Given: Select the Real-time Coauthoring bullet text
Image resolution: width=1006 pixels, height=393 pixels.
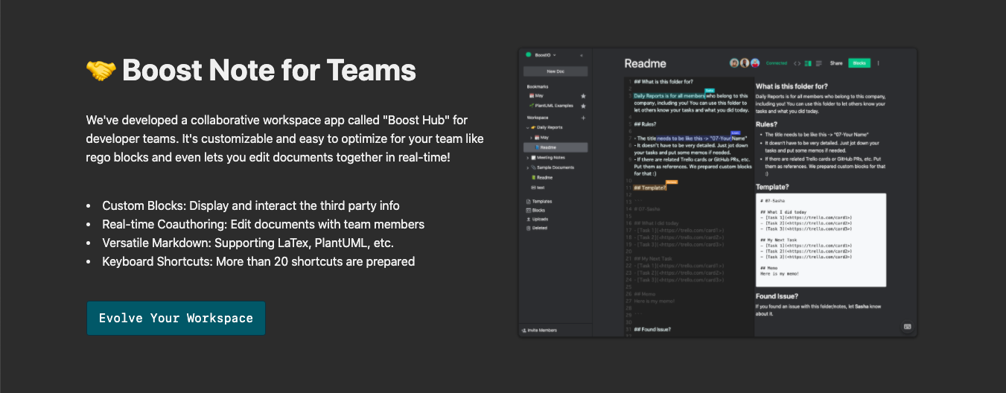Looking at the screenshot, I should 264,224.
